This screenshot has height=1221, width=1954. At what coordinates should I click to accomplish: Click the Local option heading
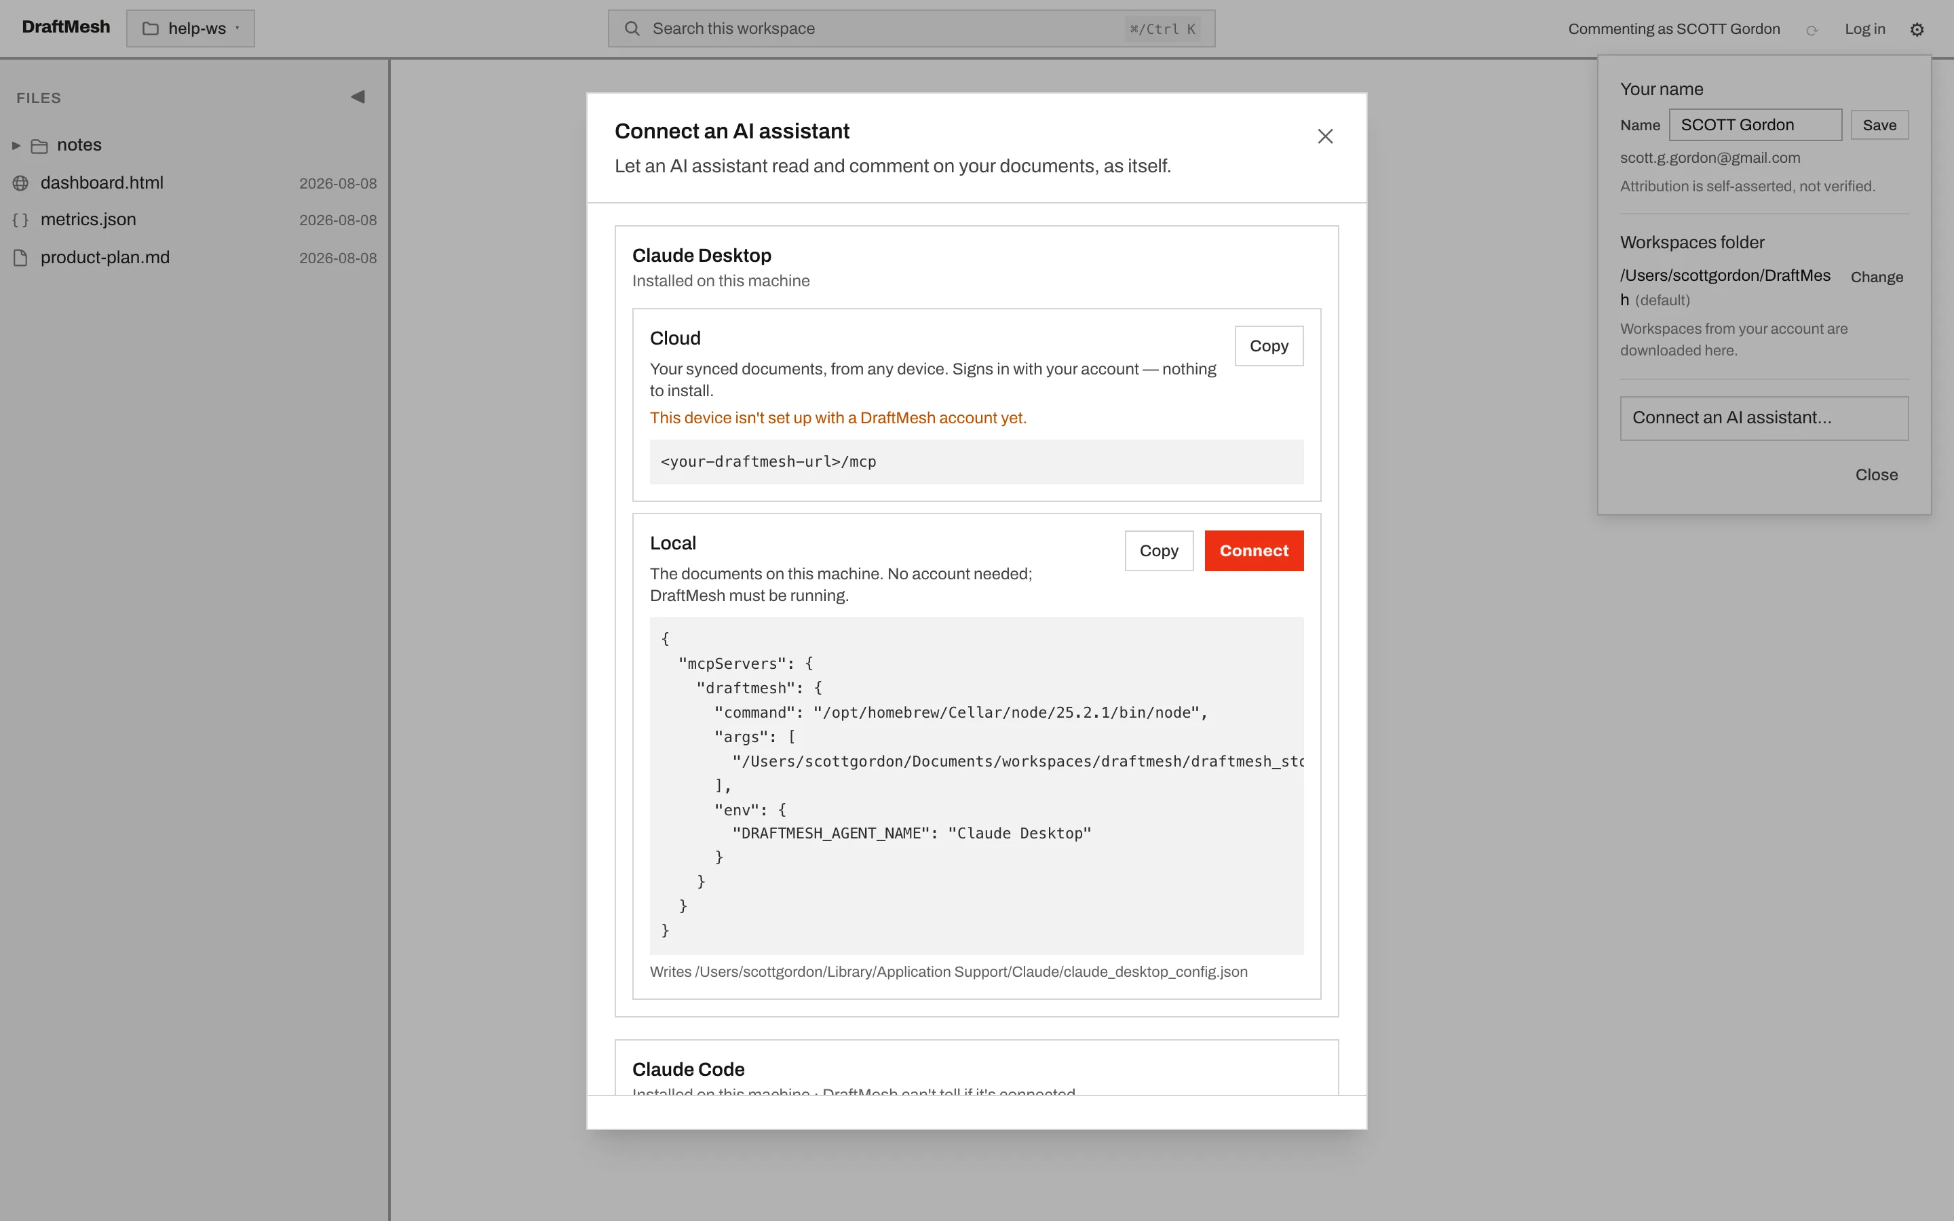672,543
